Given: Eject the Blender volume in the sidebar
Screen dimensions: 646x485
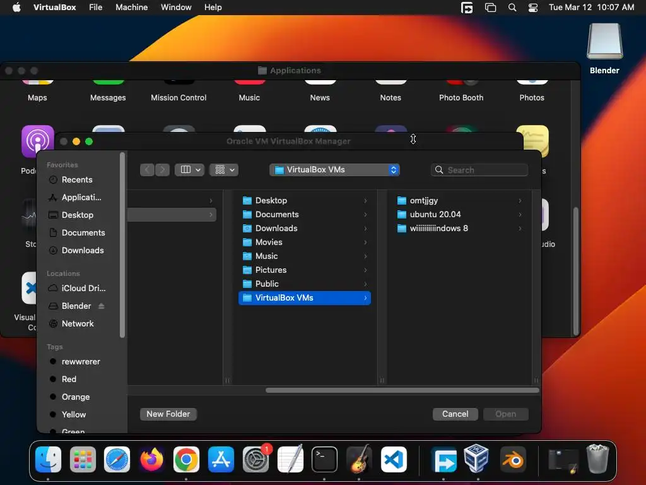Looking at the screenshot, I should tap(102, 306).
